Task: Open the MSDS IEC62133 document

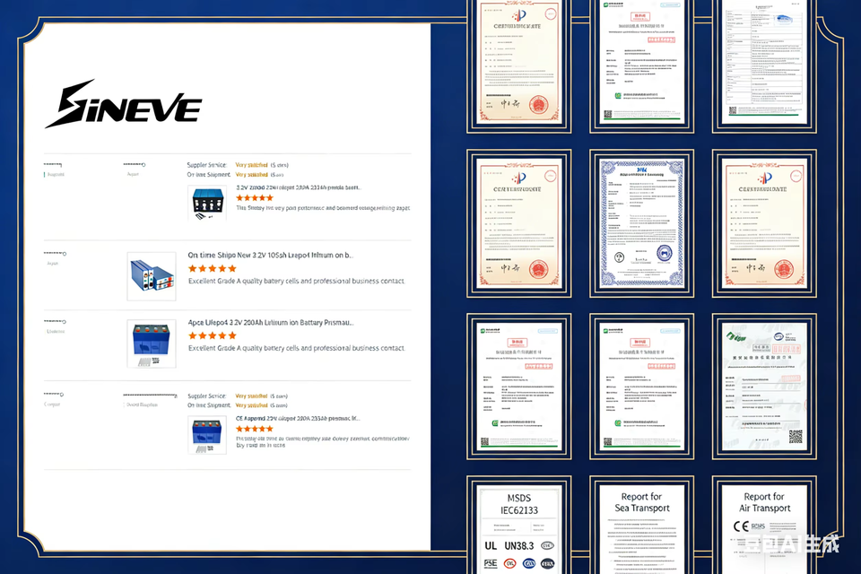Action: (519, 530)
